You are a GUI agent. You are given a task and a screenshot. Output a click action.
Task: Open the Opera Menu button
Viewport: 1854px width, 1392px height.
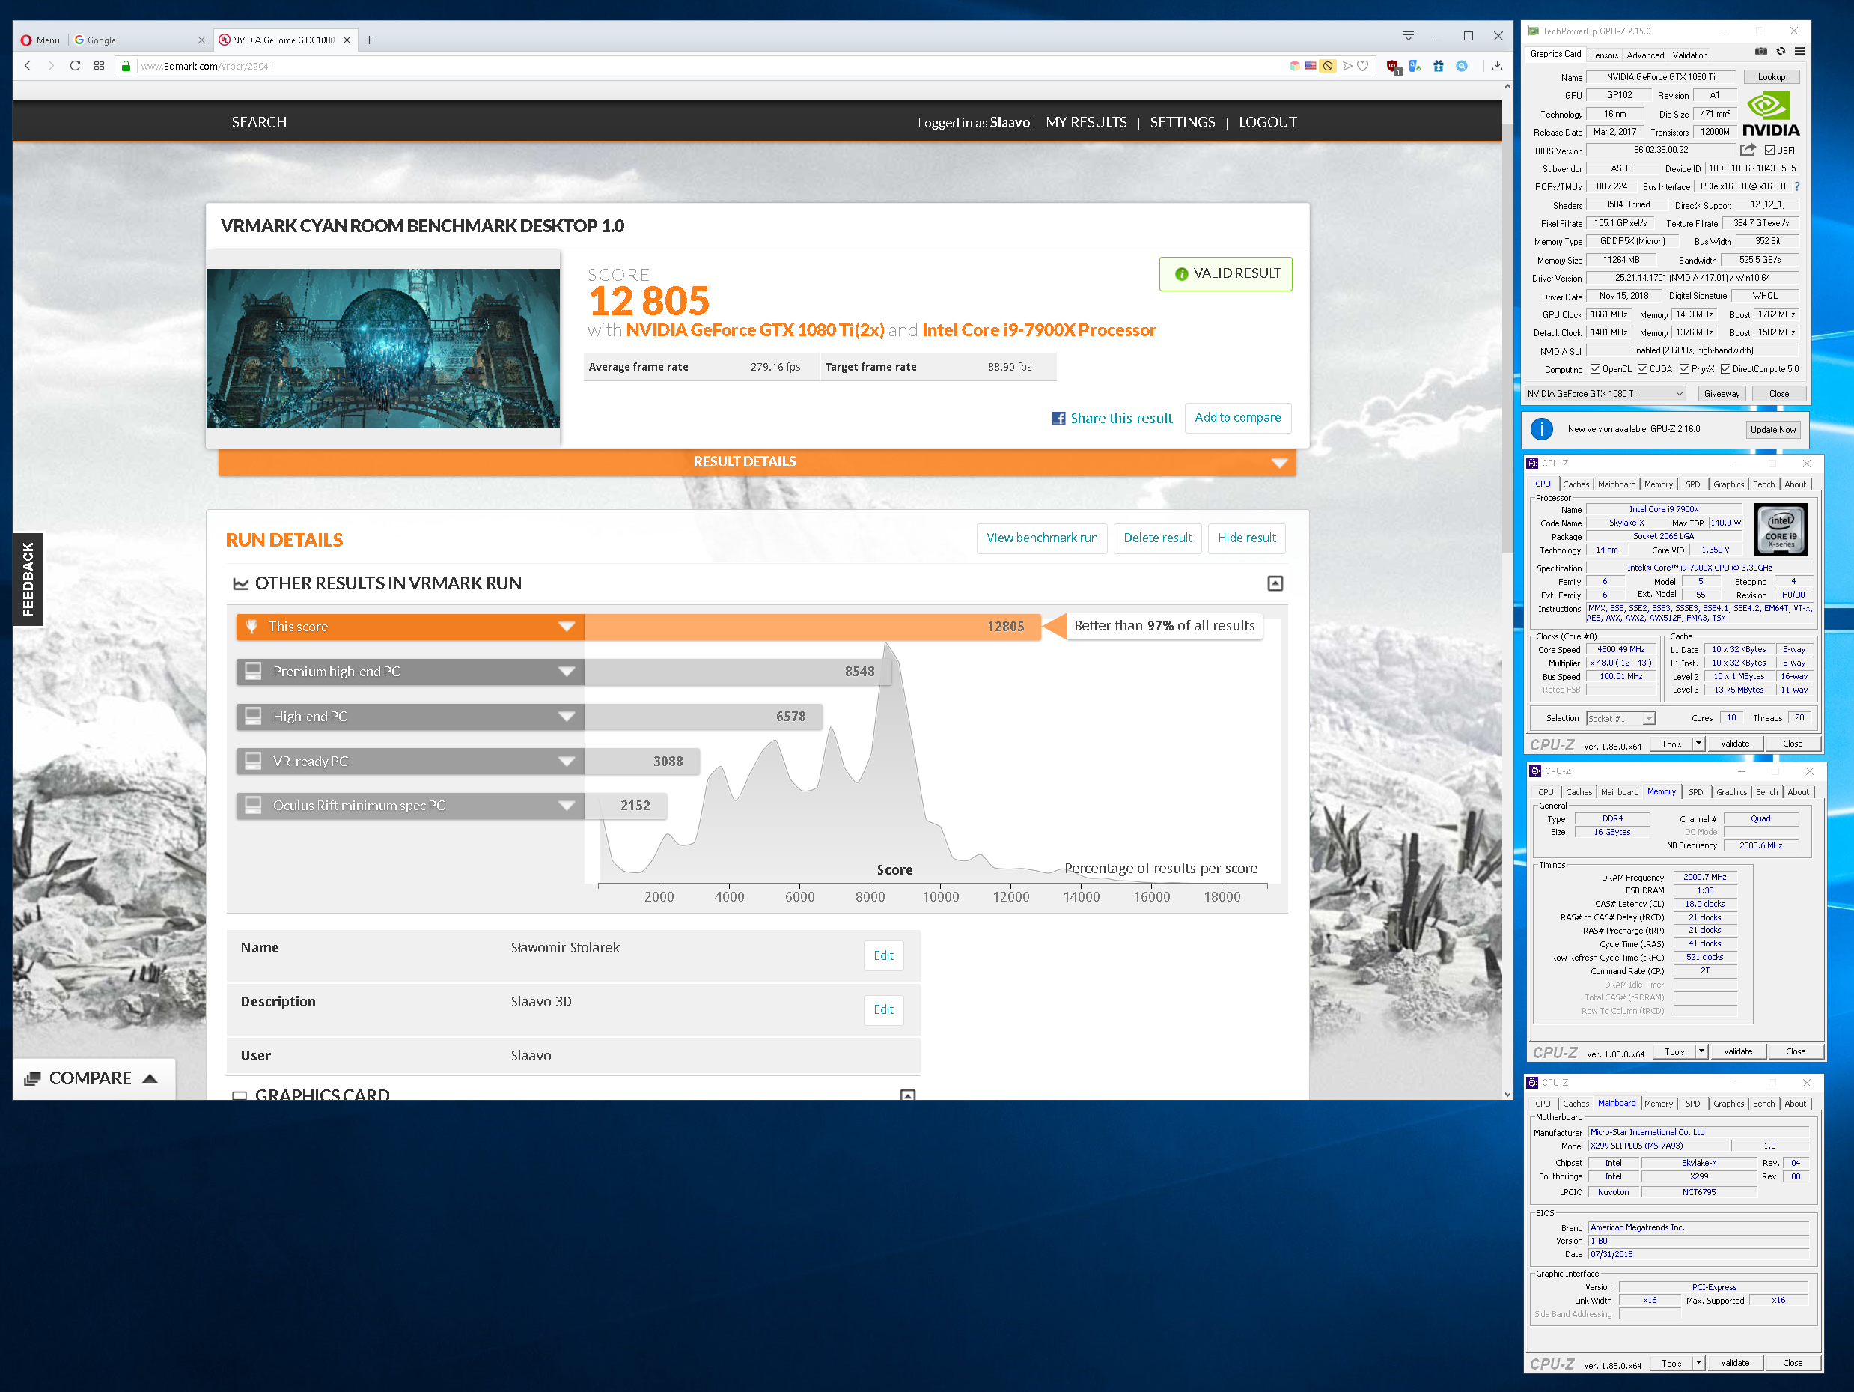click(40, 40)
